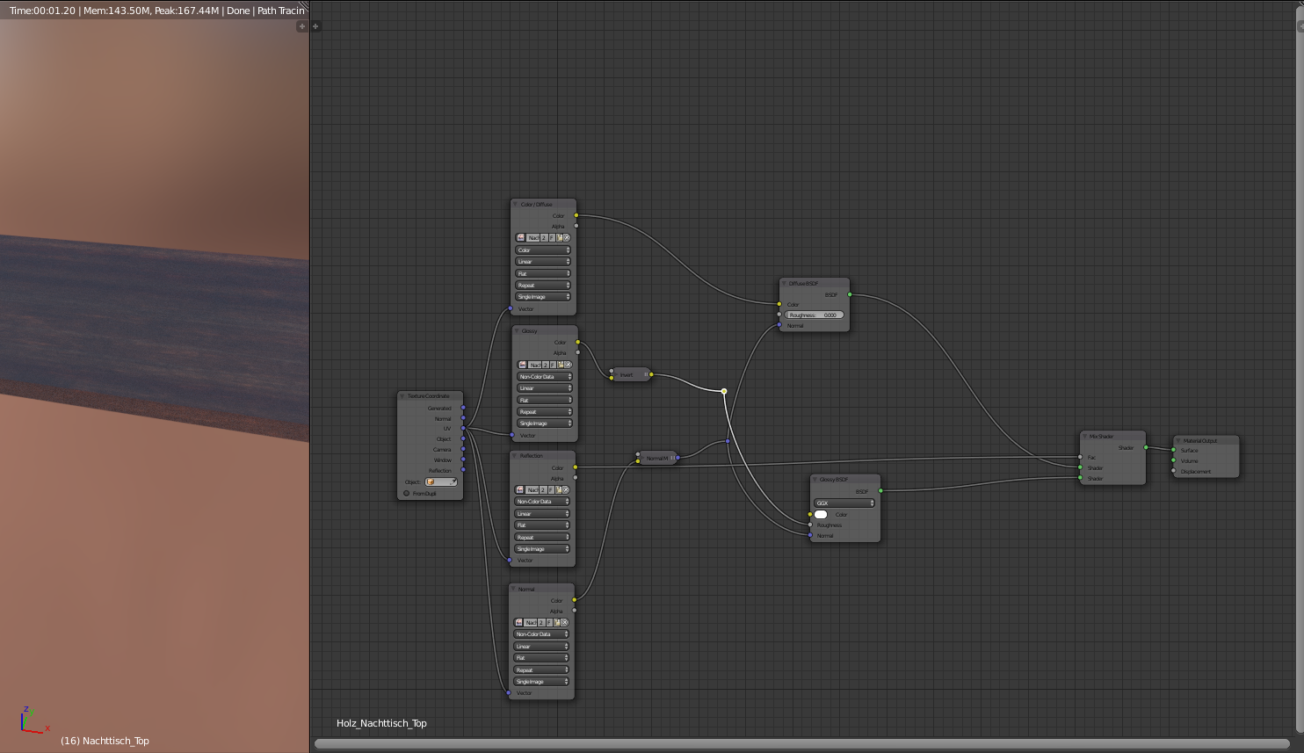This screenshot has height=753, width=1304.
Task: Click Diffuse BSDF Roughness value slider
Action: pos(815,315)
